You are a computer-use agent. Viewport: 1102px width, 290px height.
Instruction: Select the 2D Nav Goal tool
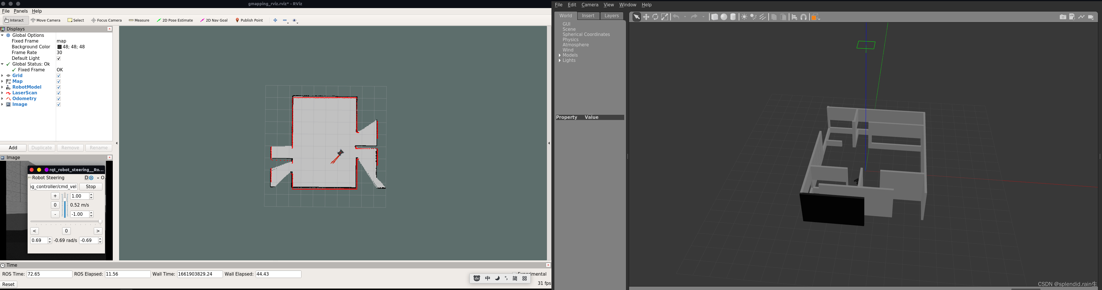pos(214,20)
